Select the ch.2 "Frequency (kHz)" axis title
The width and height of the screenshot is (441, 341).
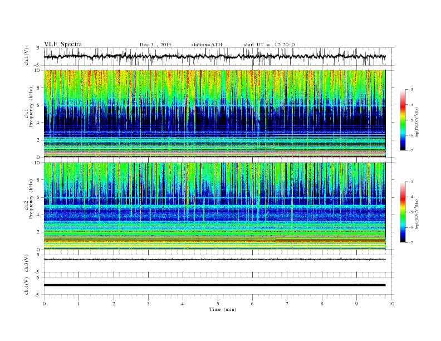[31, 198]
